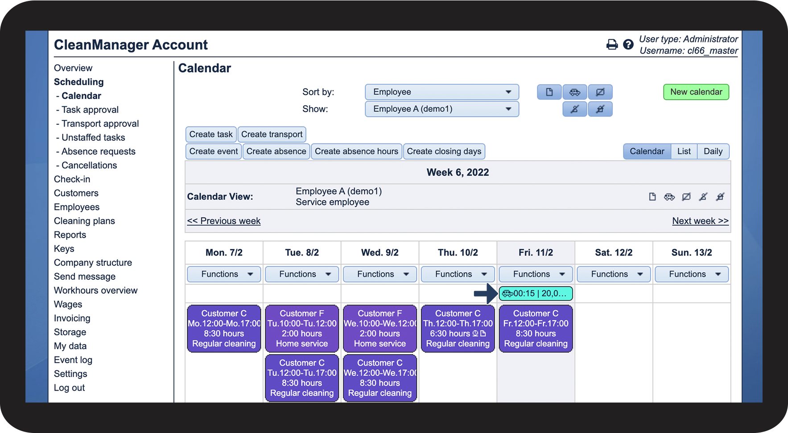The width and height of the screenshot is (788, 433).
Task: Open Tuesday's Customer F Home service task
Action: coord(302,329)
